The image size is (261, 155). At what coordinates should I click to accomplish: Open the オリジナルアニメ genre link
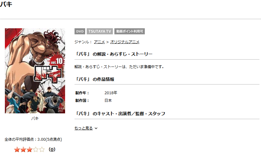coord(125,42)
